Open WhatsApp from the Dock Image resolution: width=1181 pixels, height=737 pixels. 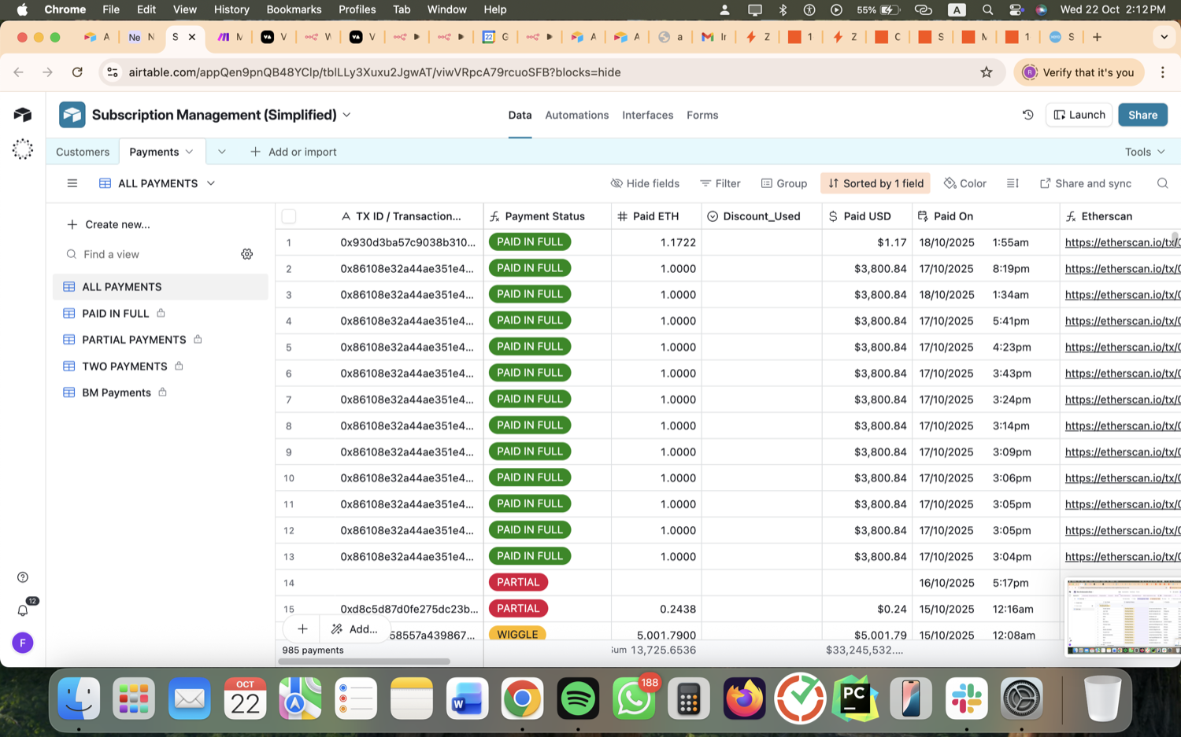pos(634,698)
